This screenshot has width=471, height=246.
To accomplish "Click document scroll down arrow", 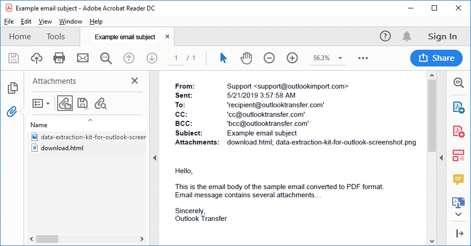I will tap(432, 241).
